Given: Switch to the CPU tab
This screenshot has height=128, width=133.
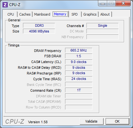Looking at the screenshot, I should click(x=11, y=14).
